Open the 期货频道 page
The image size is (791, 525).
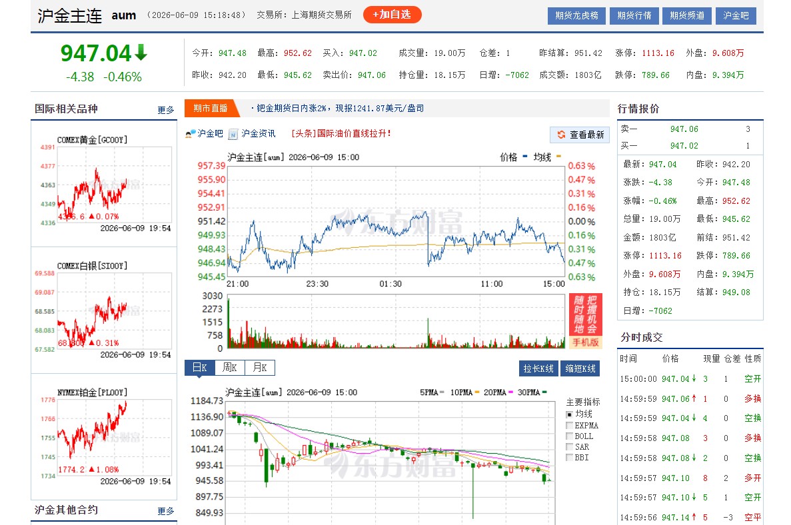tap(687, 15)
